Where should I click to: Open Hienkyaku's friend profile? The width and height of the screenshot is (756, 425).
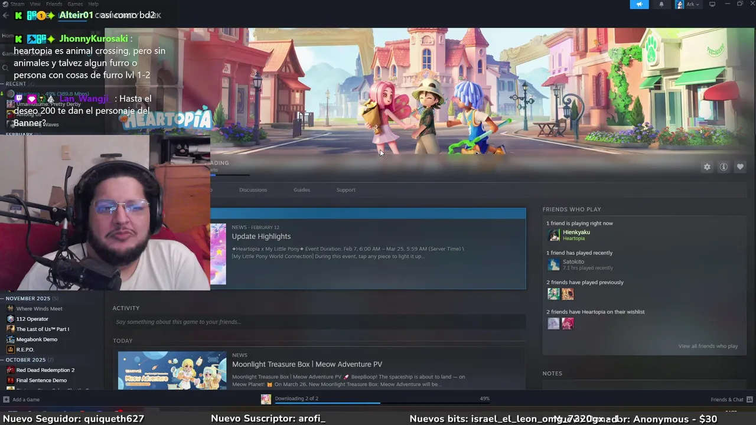[x=576, y=233]
